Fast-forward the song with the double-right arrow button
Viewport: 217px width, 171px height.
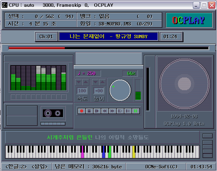(112, 111)
